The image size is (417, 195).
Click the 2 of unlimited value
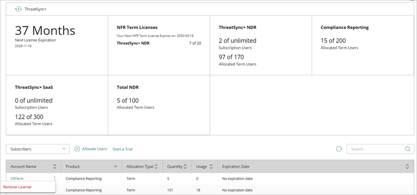click(x=237, y=41)
